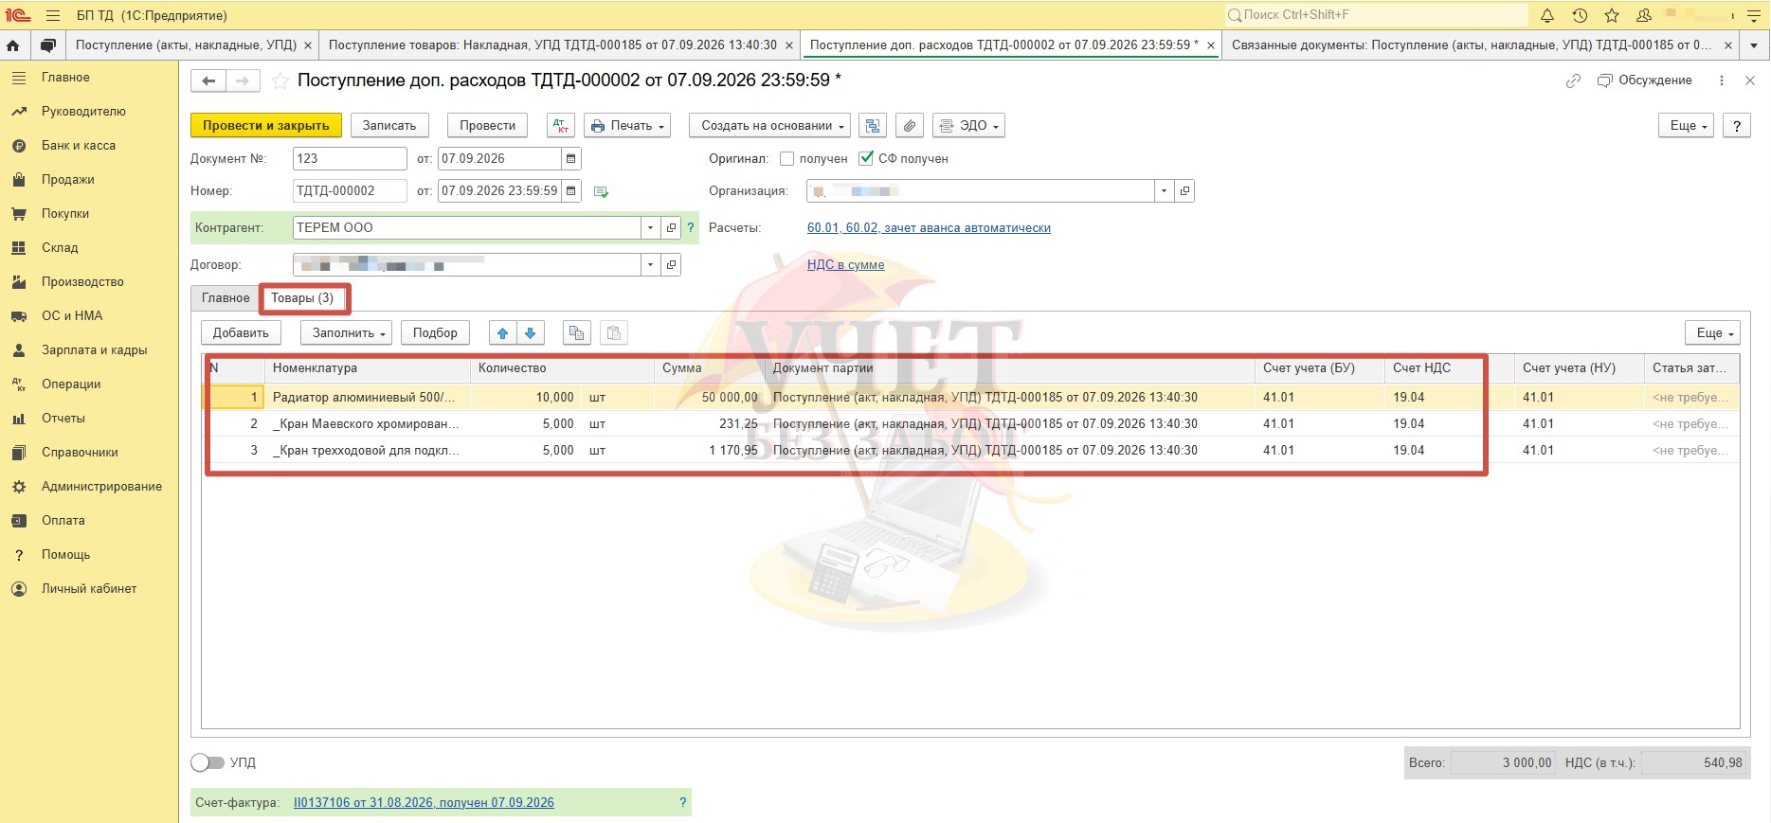
Task: Expand the Печать dropdown
Action: 627,126
